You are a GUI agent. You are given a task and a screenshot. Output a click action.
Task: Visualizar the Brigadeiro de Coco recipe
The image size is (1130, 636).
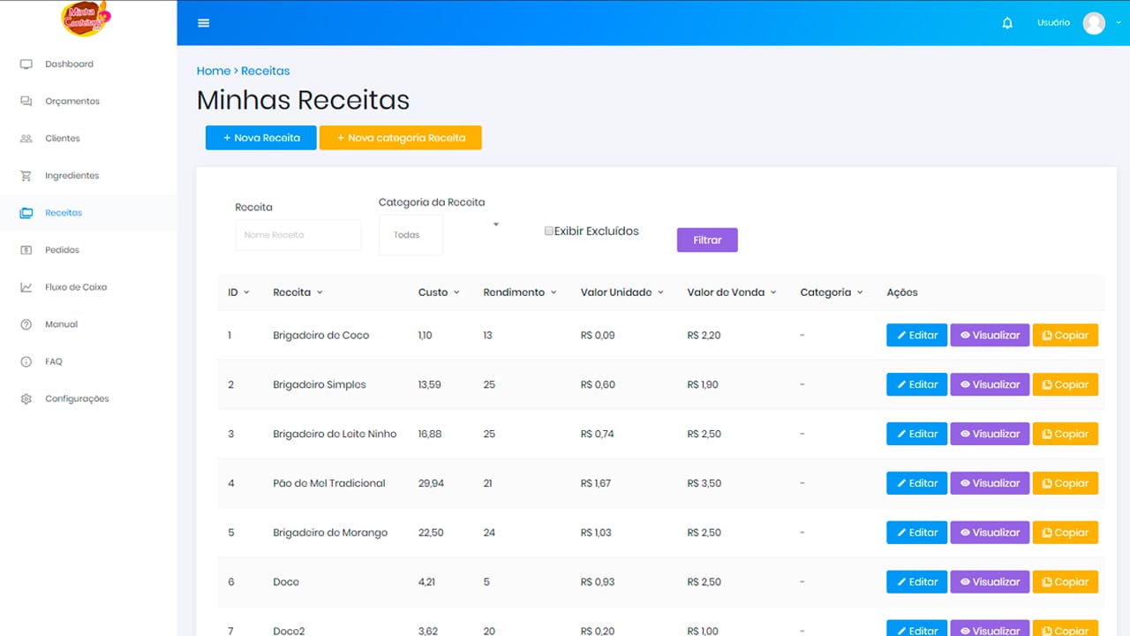click(990, 335)
